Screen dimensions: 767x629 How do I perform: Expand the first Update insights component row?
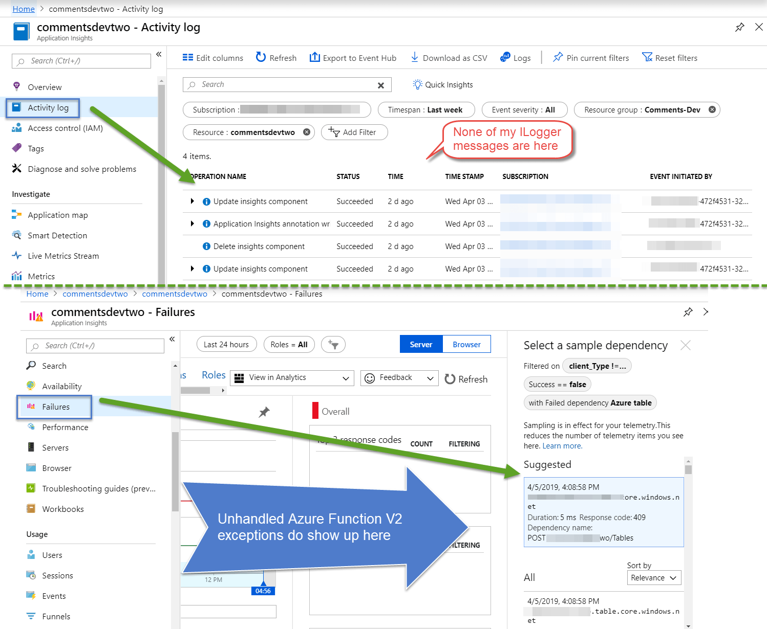coord(193,201)
